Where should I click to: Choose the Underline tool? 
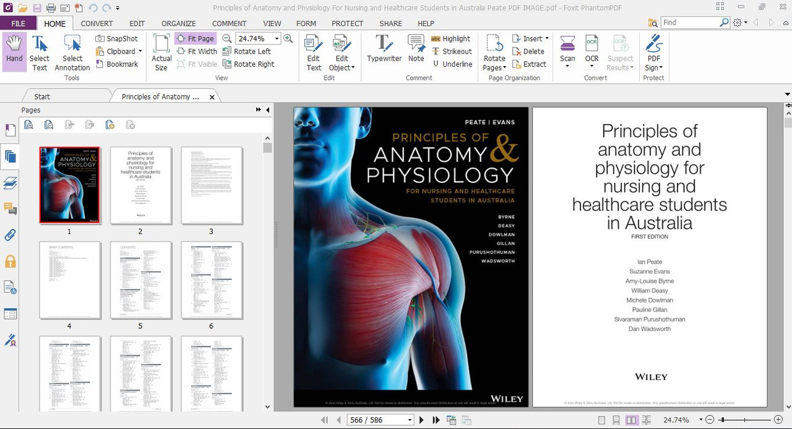pos(452,64)
